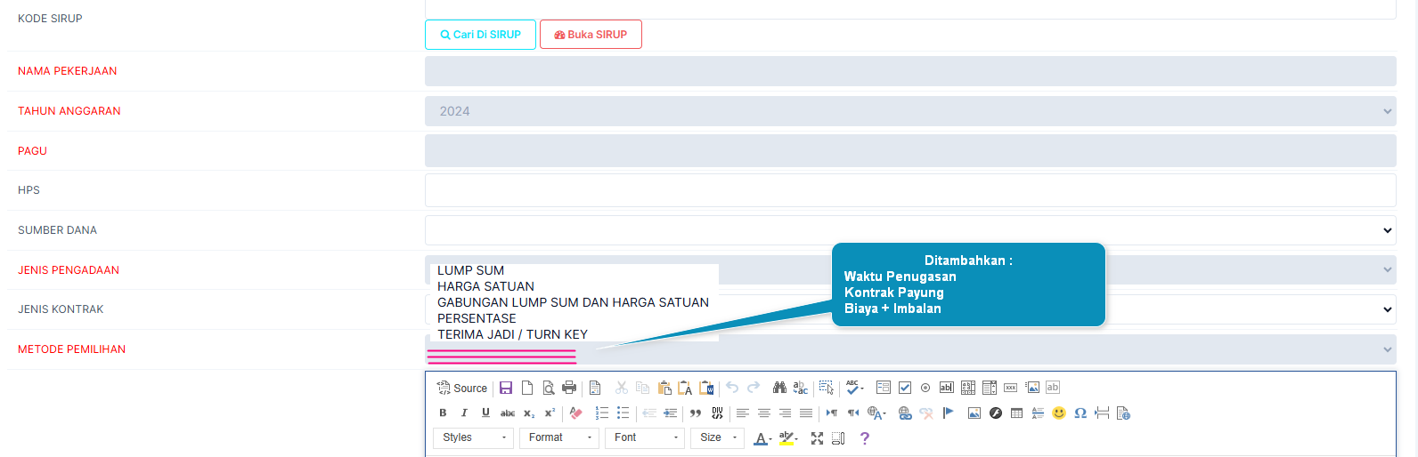This screenshot has width=1418, height=457.
Task: Click the Show Blocks icon
Action: pyautogui.click(x=838, y=437)
